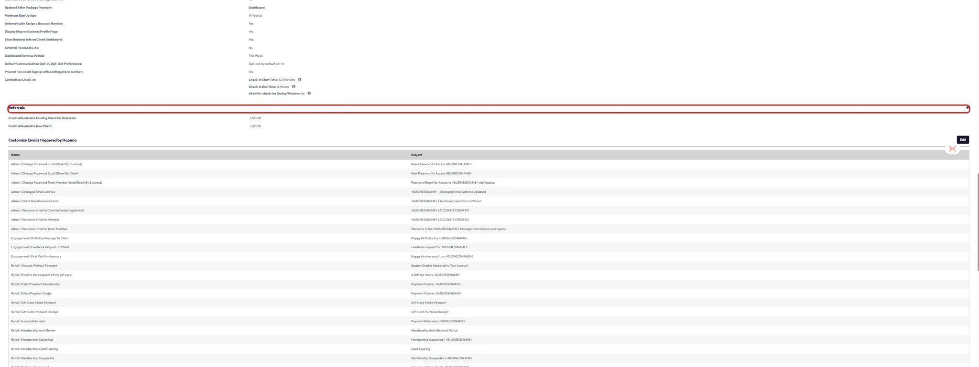Open Engagement | First Visit Anniversary email

pos(36,256)
